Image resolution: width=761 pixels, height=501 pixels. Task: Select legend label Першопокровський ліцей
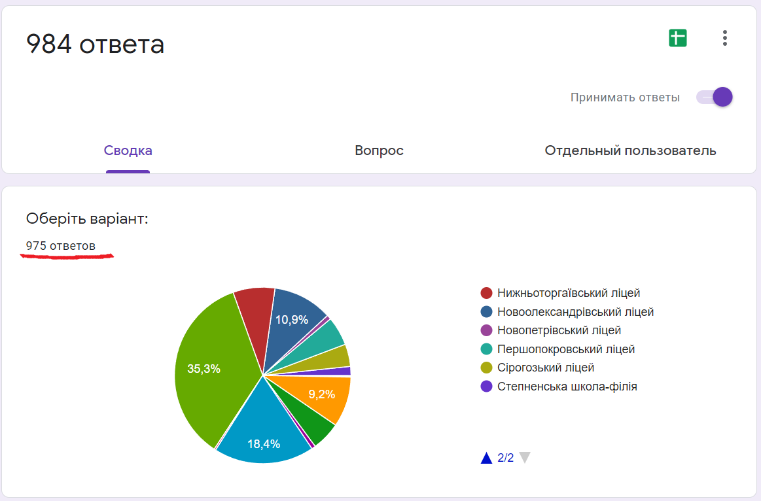click(566, 349)
